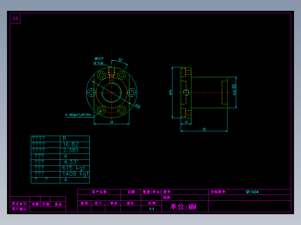Click the 处数 revision block label
The height and width of the screenshot is (225, 301).
[x=35, y=204]
